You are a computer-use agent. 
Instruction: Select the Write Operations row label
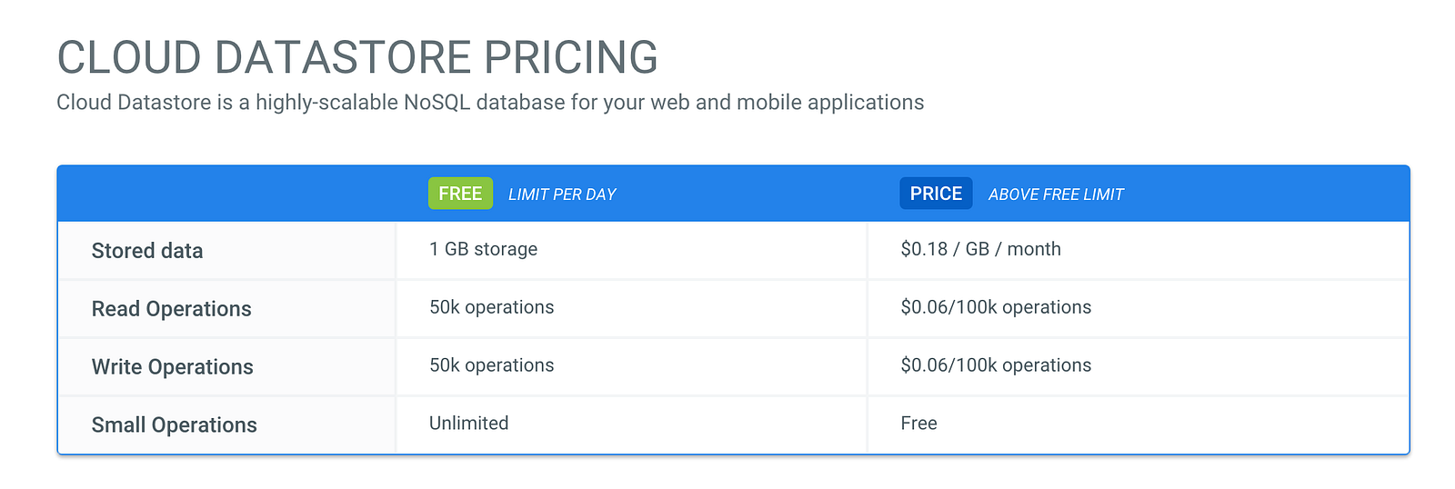point(172,367)
